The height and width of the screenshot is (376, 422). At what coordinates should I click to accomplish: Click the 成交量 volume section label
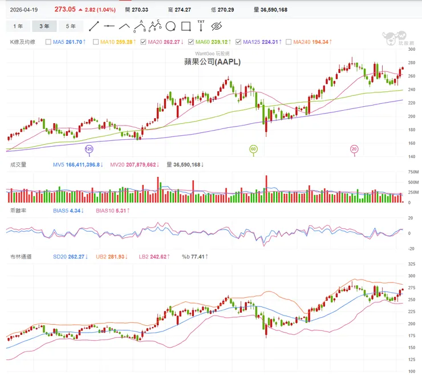point(18,164)
